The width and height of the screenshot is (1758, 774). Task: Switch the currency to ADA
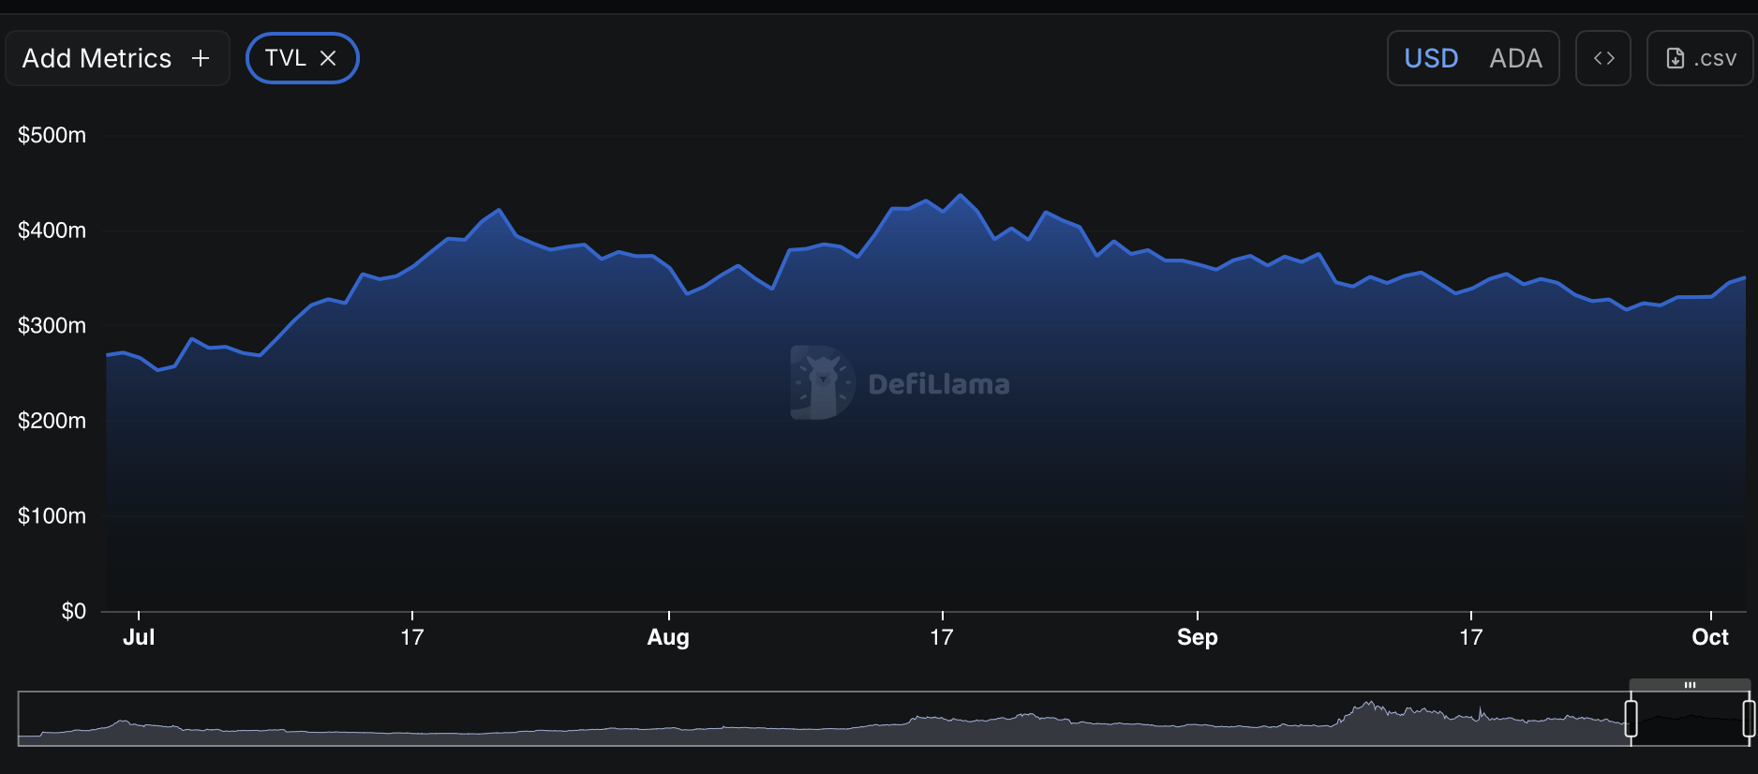pos(1515,58)
